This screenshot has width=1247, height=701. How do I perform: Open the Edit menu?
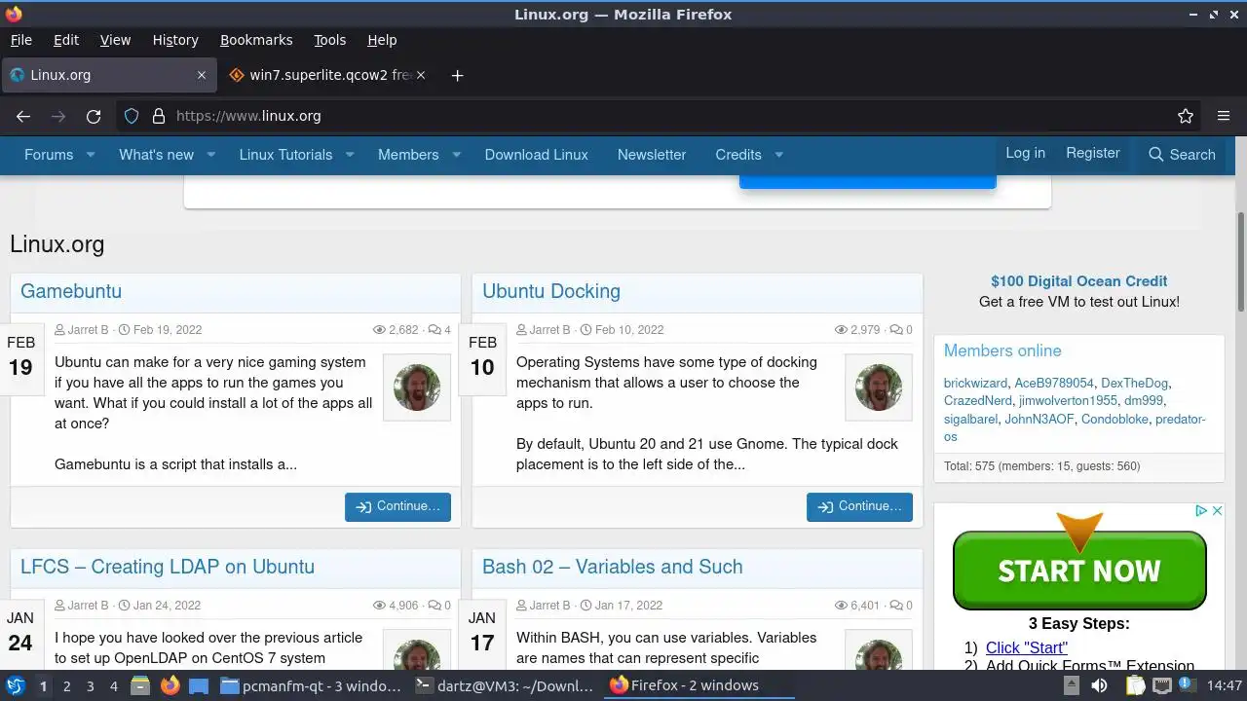click(x=66, y=40)
